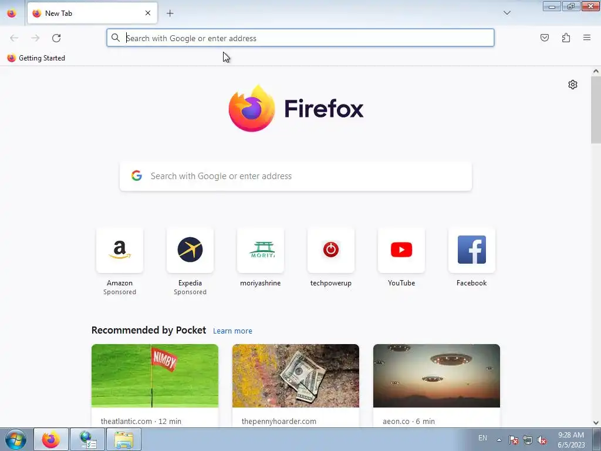Open new tab personalize gear icon
601x451 pixels.
[573, 85]
